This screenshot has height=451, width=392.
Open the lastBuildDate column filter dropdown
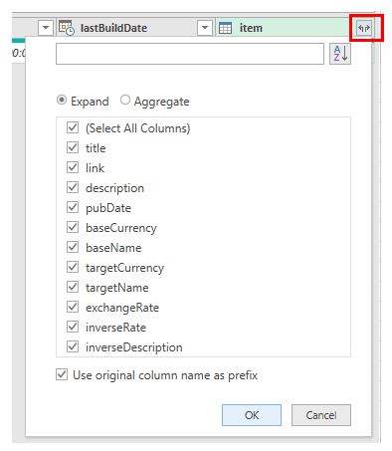pyautogui.click(x=205, y=28)
